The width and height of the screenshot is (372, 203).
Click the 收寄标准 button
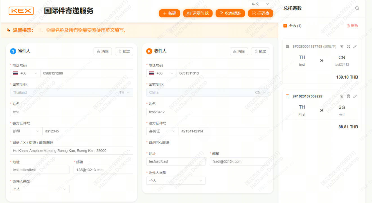[230, 13]
